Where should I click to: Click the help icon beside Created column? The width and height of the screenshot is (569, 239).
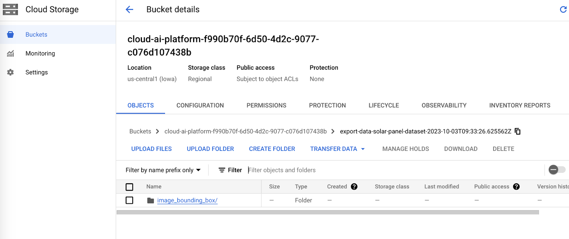(x=354, y=186)
